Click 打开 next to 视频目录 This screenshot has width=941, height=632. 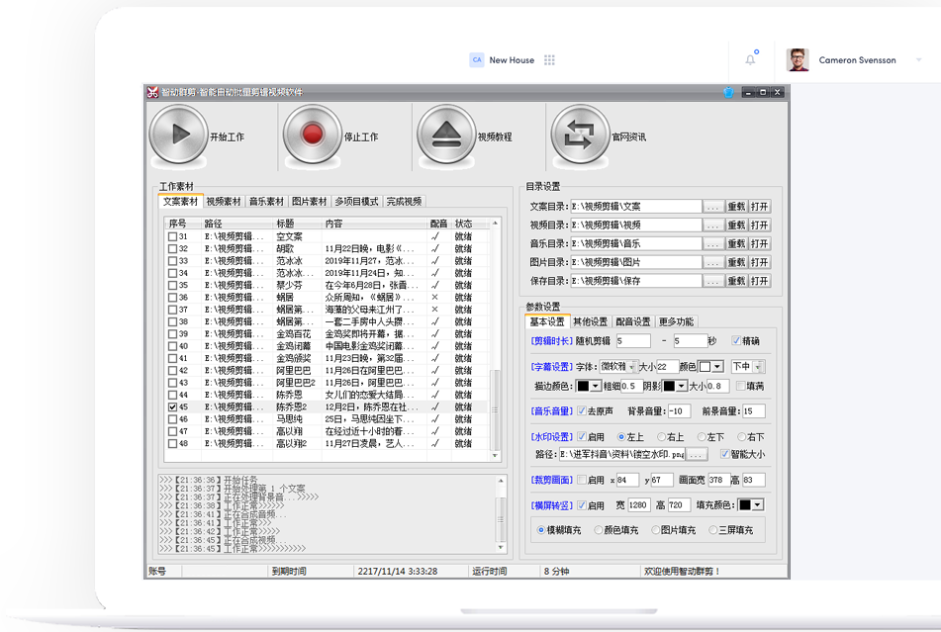760,225
